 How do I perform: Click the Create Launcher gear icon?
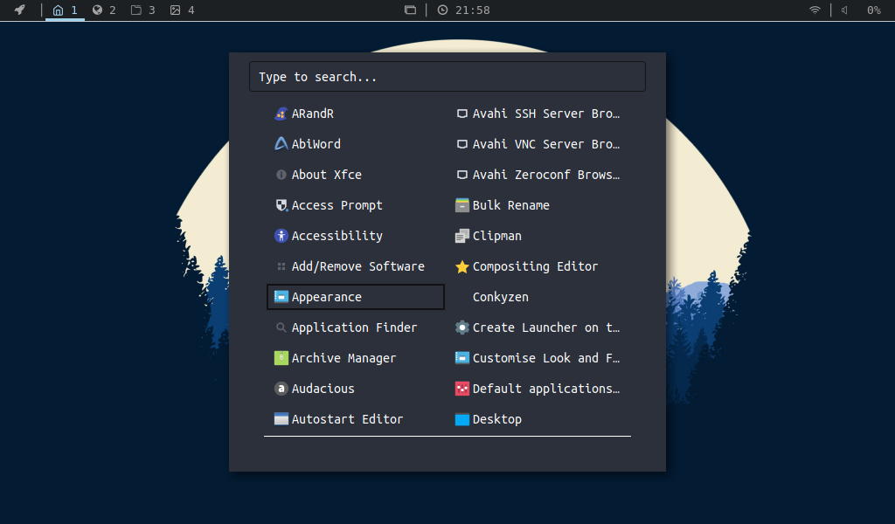click(461, 327)
